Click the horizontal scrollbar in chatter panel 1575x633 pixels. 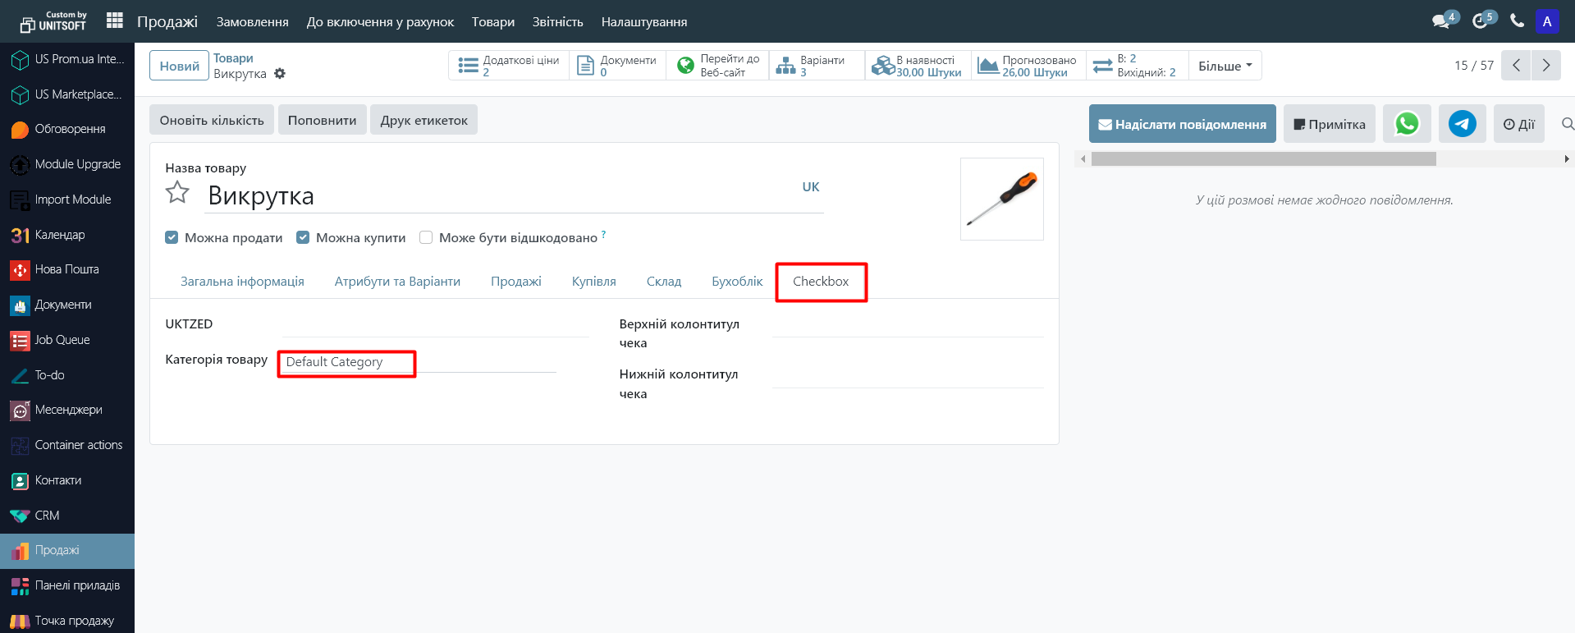(x=1263, y=159)
